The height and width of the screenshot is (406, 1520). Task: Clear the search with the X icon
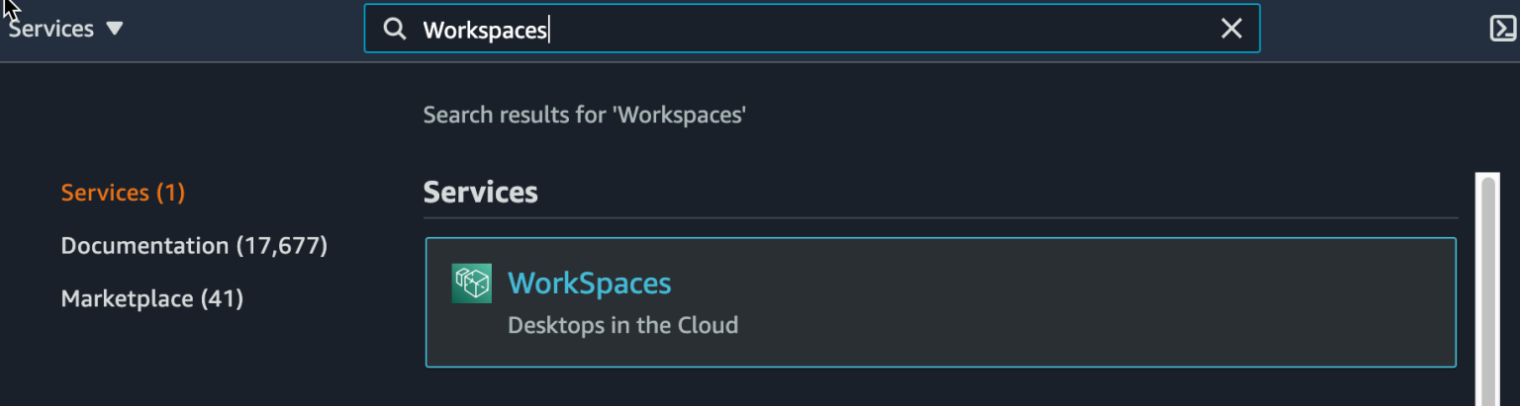tap(1231, 30)
